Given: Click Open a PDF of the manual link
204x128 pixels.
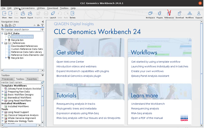Looking at the screenshot, I should coord(147,118).
